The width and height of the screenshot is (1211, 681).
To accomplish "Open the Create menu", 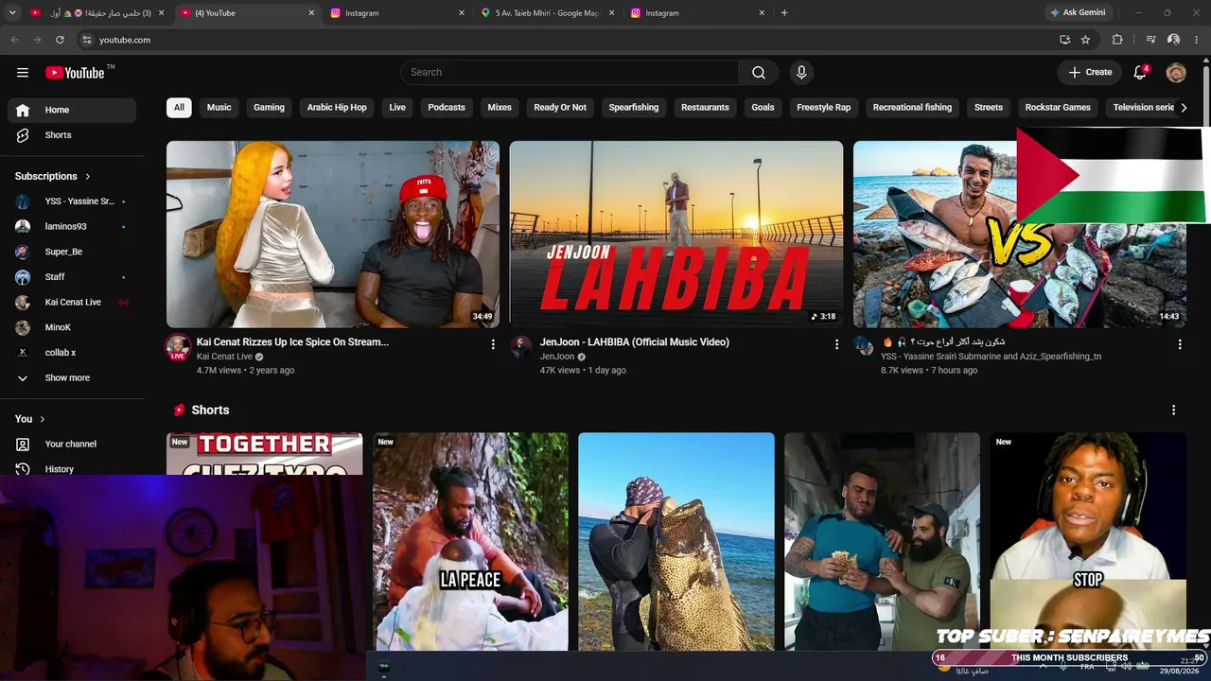I will (1090, 72).
